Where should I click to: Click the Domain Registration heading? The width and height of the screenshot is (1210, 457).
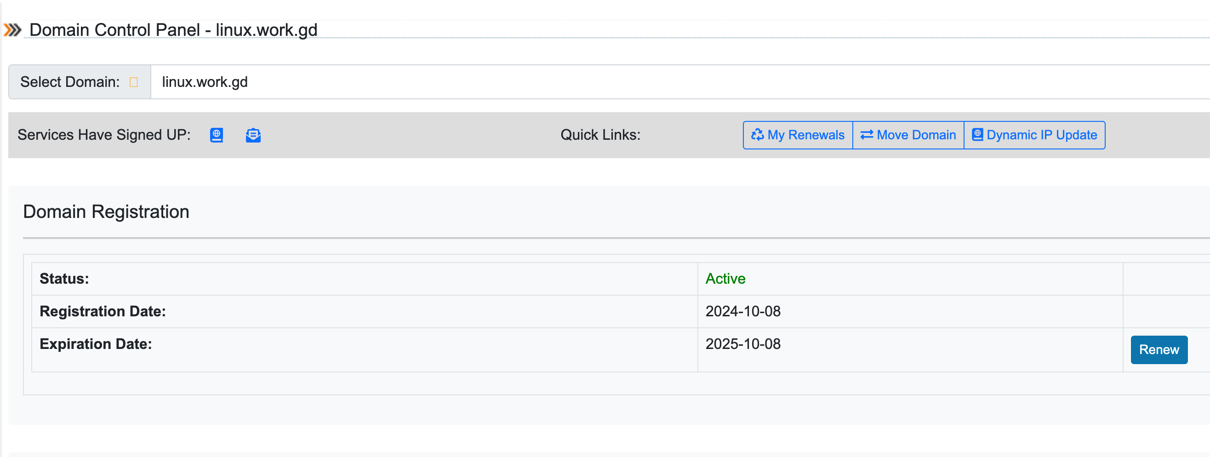coord(106,212)
